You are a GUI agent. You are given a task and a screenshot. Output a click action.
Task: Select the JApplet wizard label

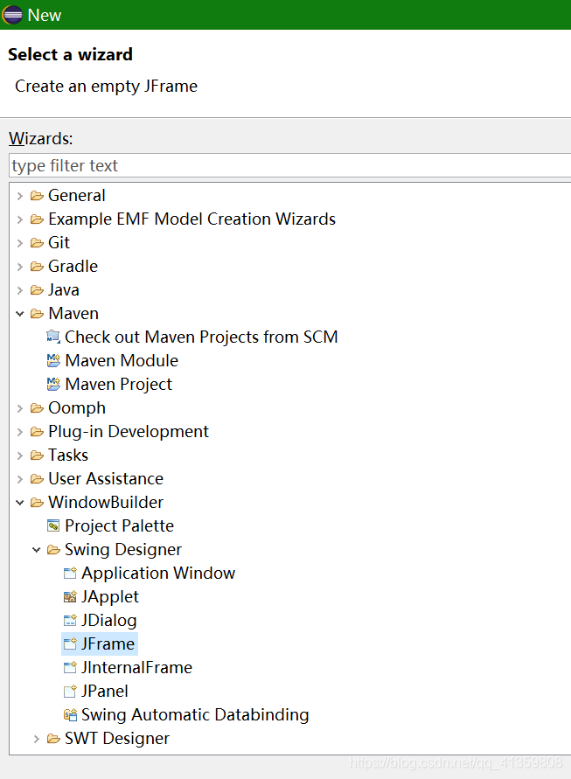[110, 596]
